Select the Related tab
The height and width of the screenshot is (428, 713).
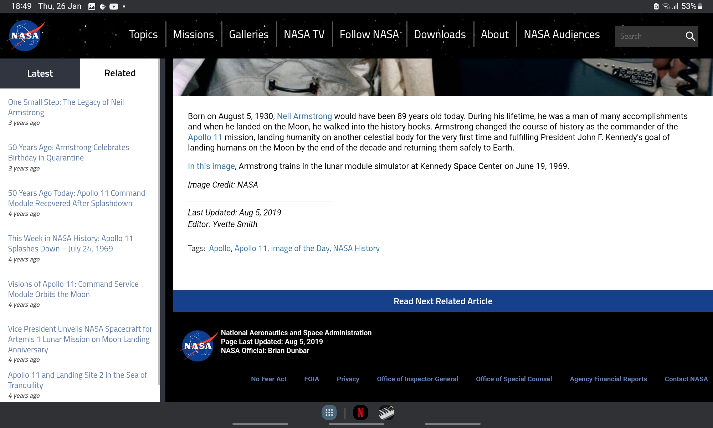click(119, 73)
